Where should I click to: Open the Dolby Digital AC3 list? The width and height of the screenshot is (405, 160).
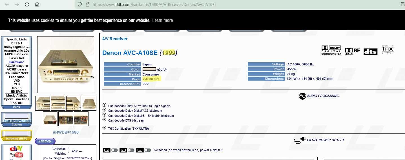pyautogui.click(x=17, y=47)
